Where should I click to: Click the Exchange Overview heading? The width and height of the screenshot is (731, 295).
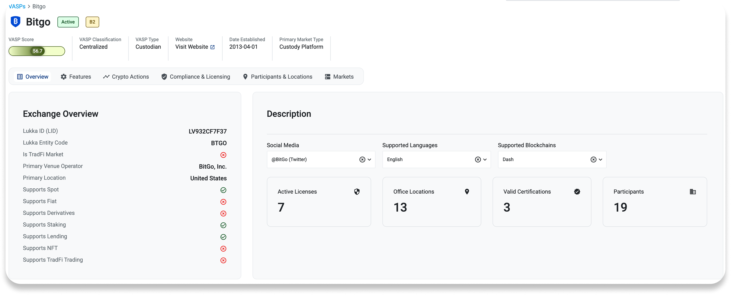click(61, 114)
